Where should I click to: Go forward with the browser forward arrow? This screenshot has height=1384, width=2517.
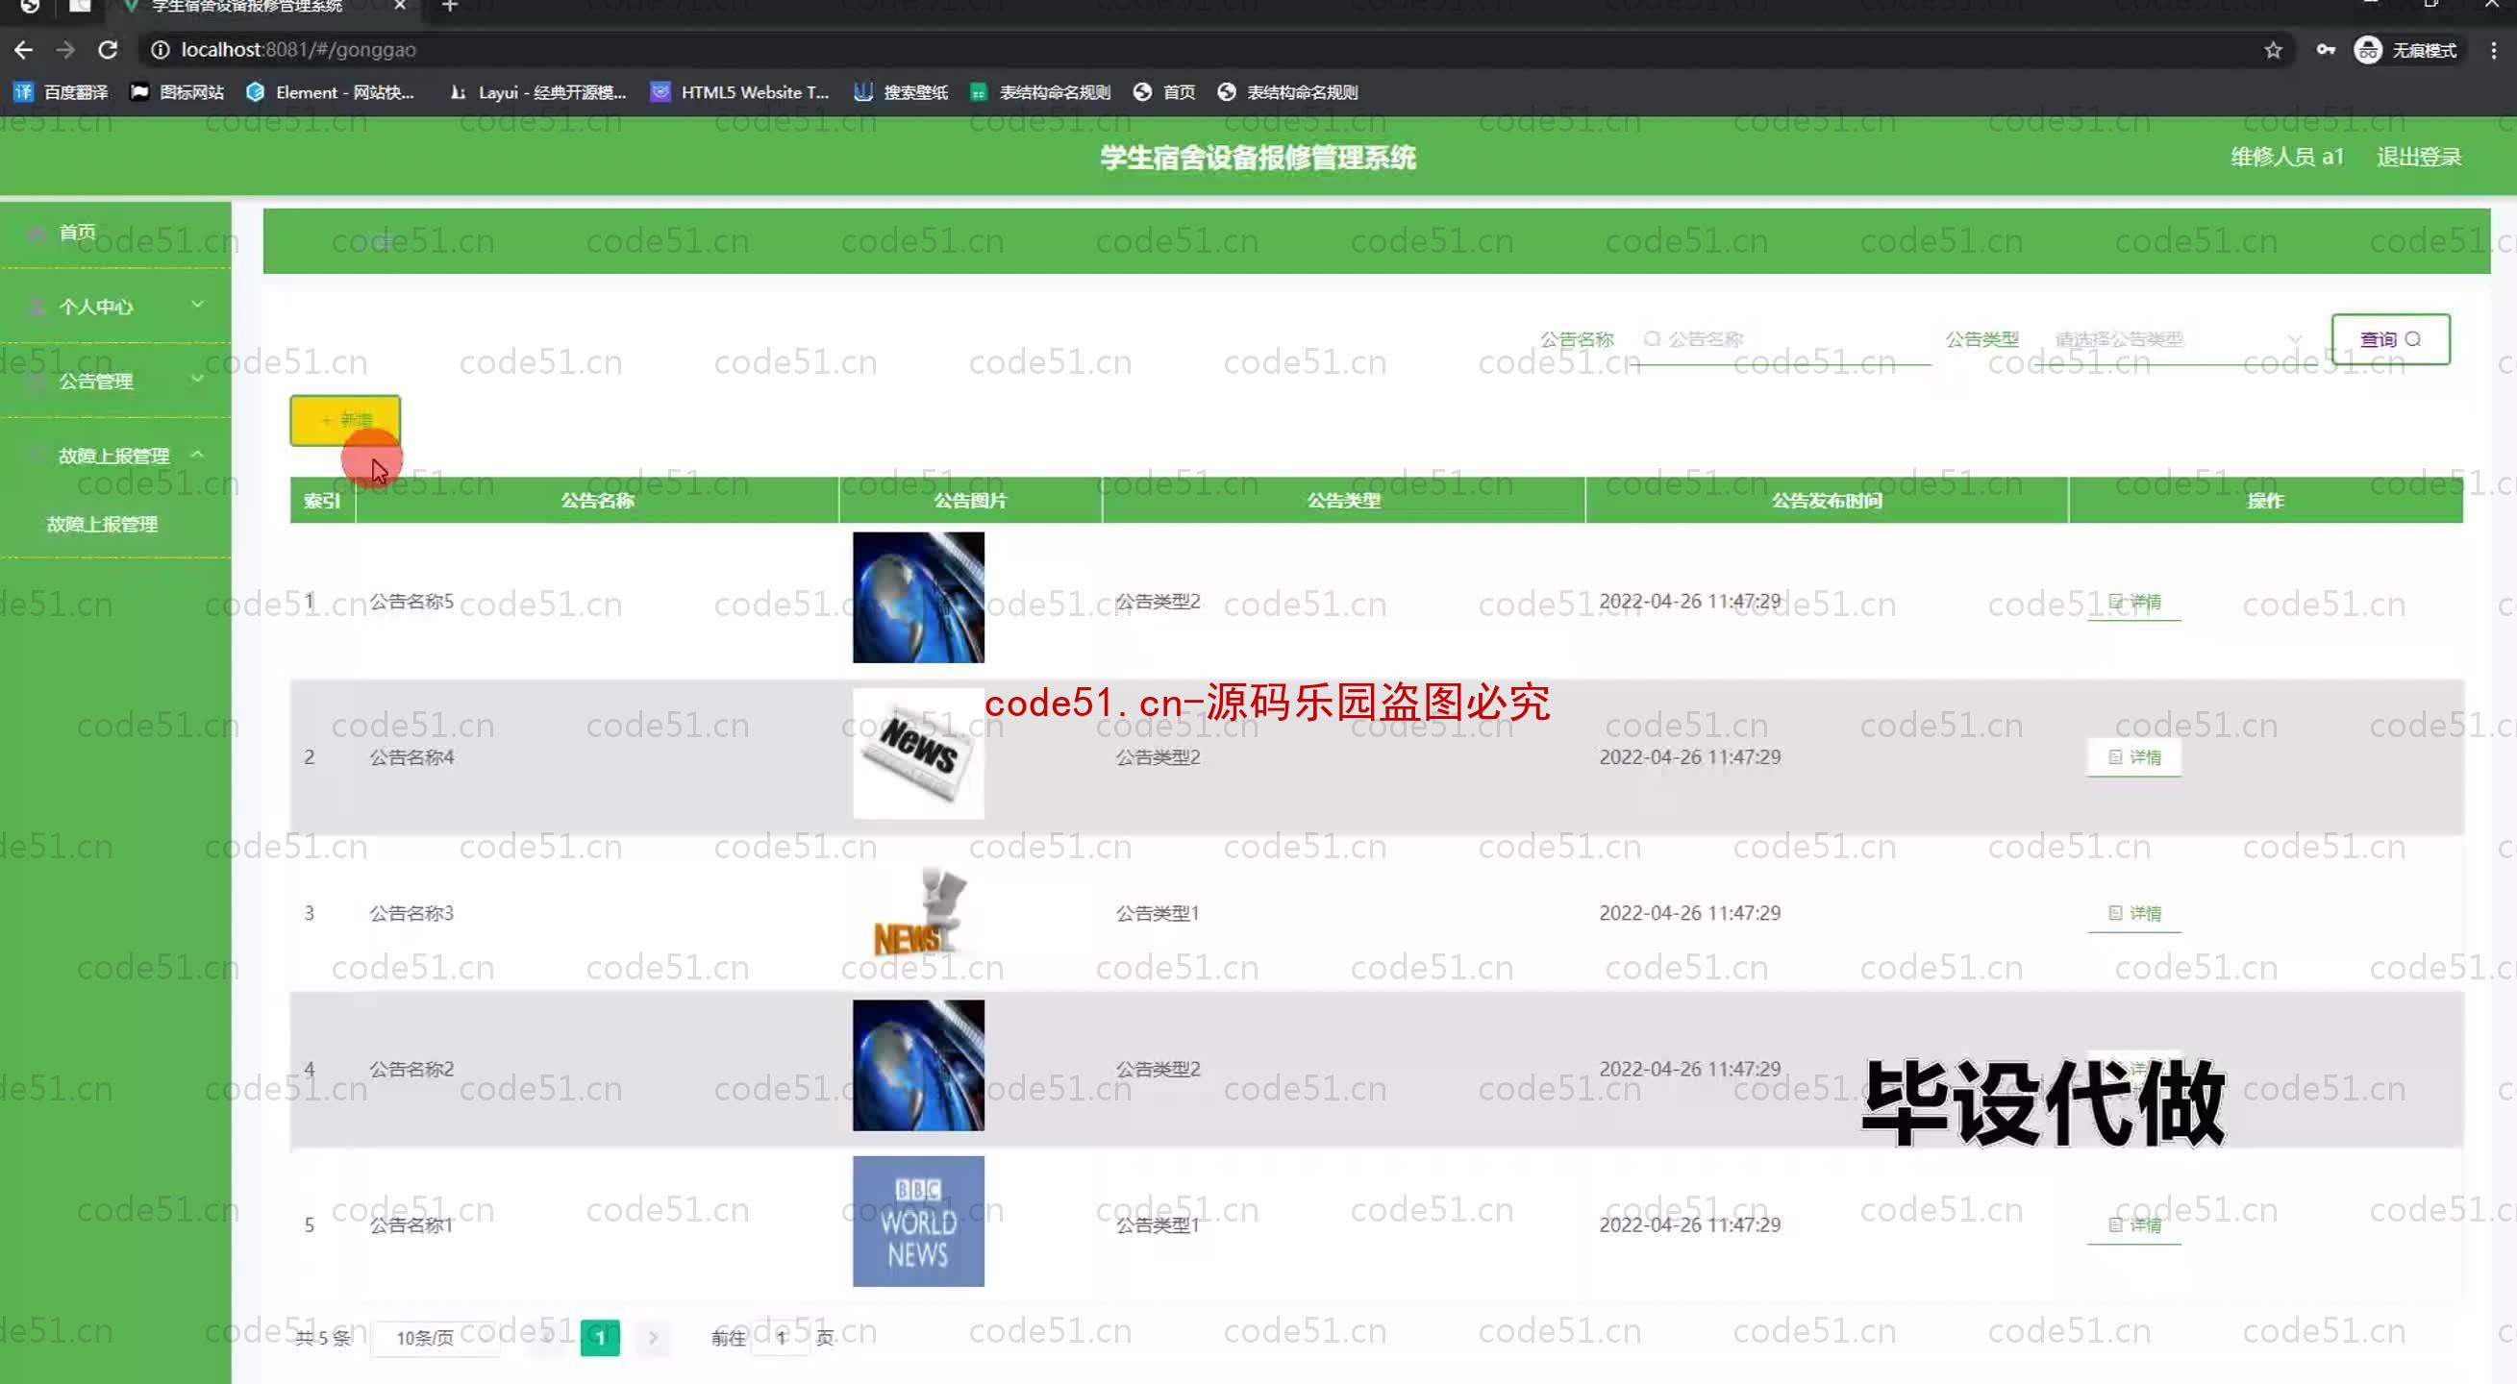point(65,50)
